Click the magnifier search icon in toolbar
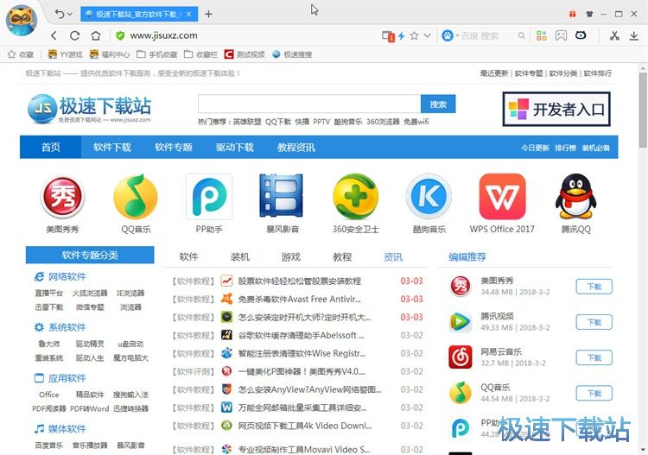This screenshot has width=648, height=455. pyautogui.click(x=522, y=36)
